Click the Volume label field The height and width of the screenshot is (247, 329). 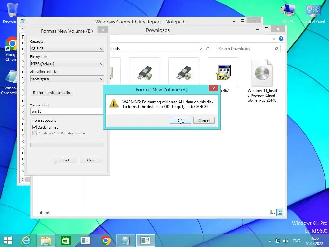67,111
